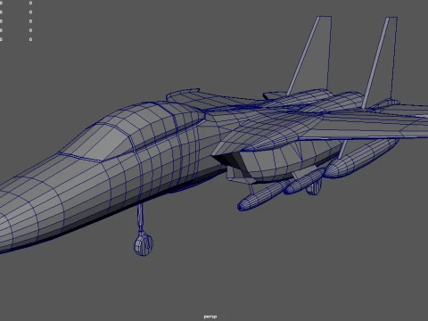Select the nose landing gear wheel
This screenshot has width=428, height=321.
tap(144, 244)
